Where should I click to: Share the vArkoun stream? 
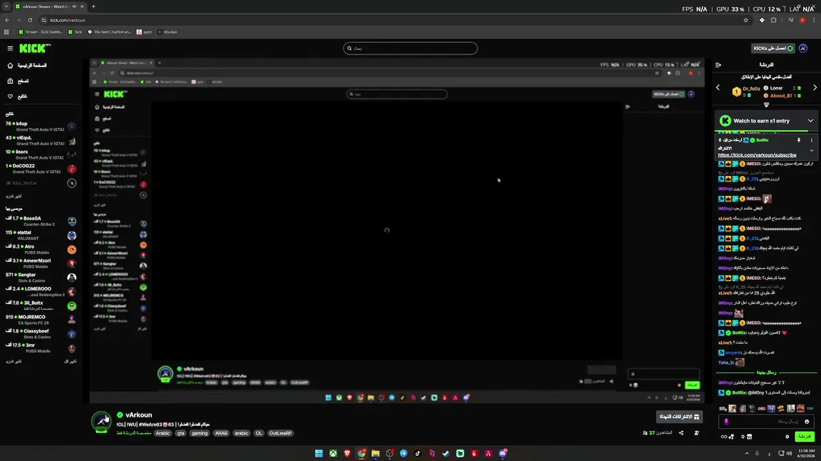(681, 433)
